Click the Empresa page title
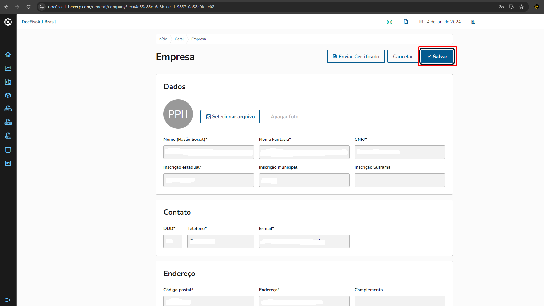Screen dimensions: 544x306 tap(175, 57)
